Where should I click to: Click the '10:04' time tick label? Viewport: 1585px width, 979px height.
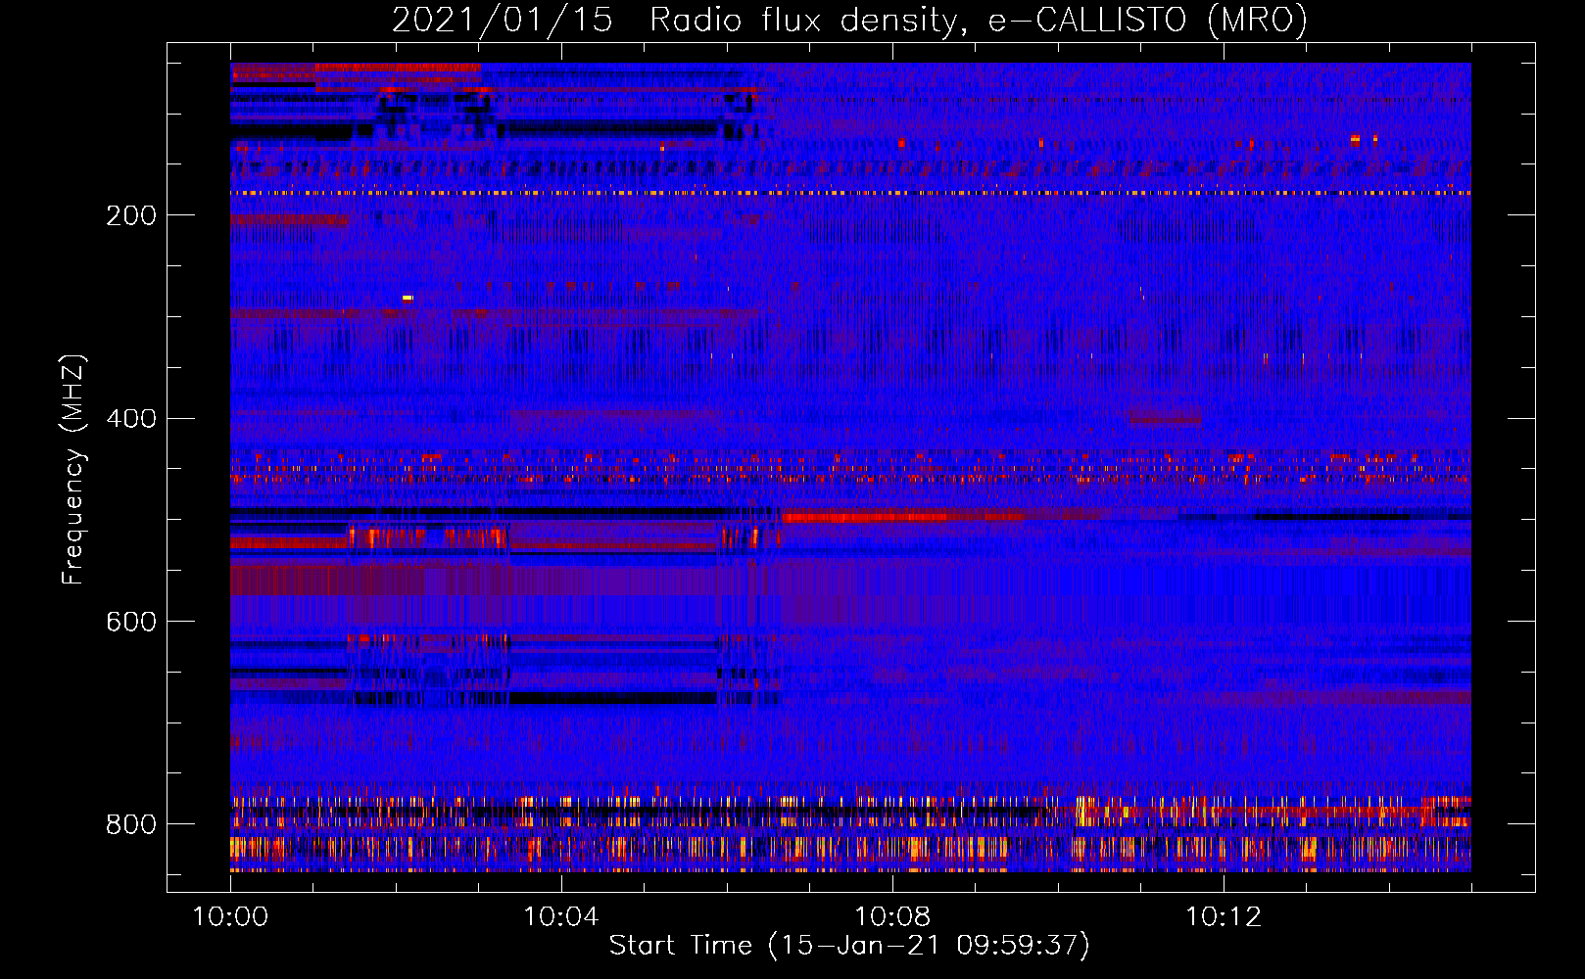coord(561,917)
